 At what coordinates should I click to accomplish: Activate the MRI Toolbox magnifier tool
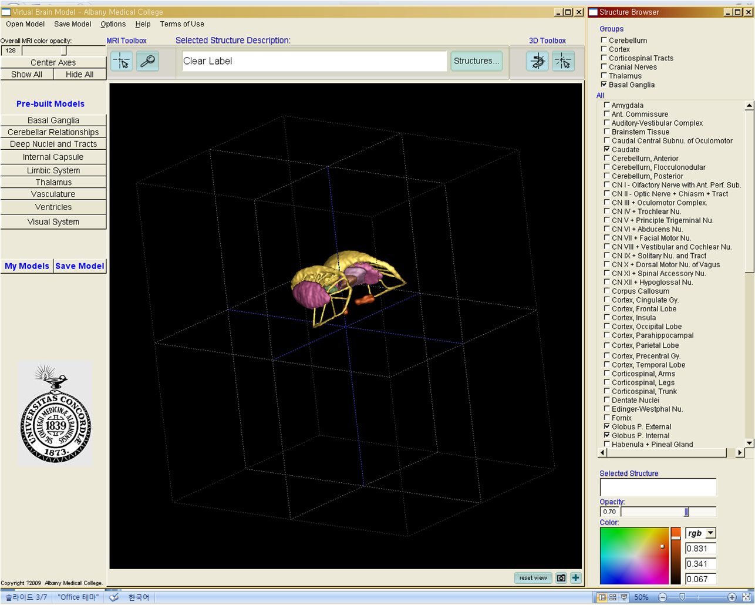(147, 61)
